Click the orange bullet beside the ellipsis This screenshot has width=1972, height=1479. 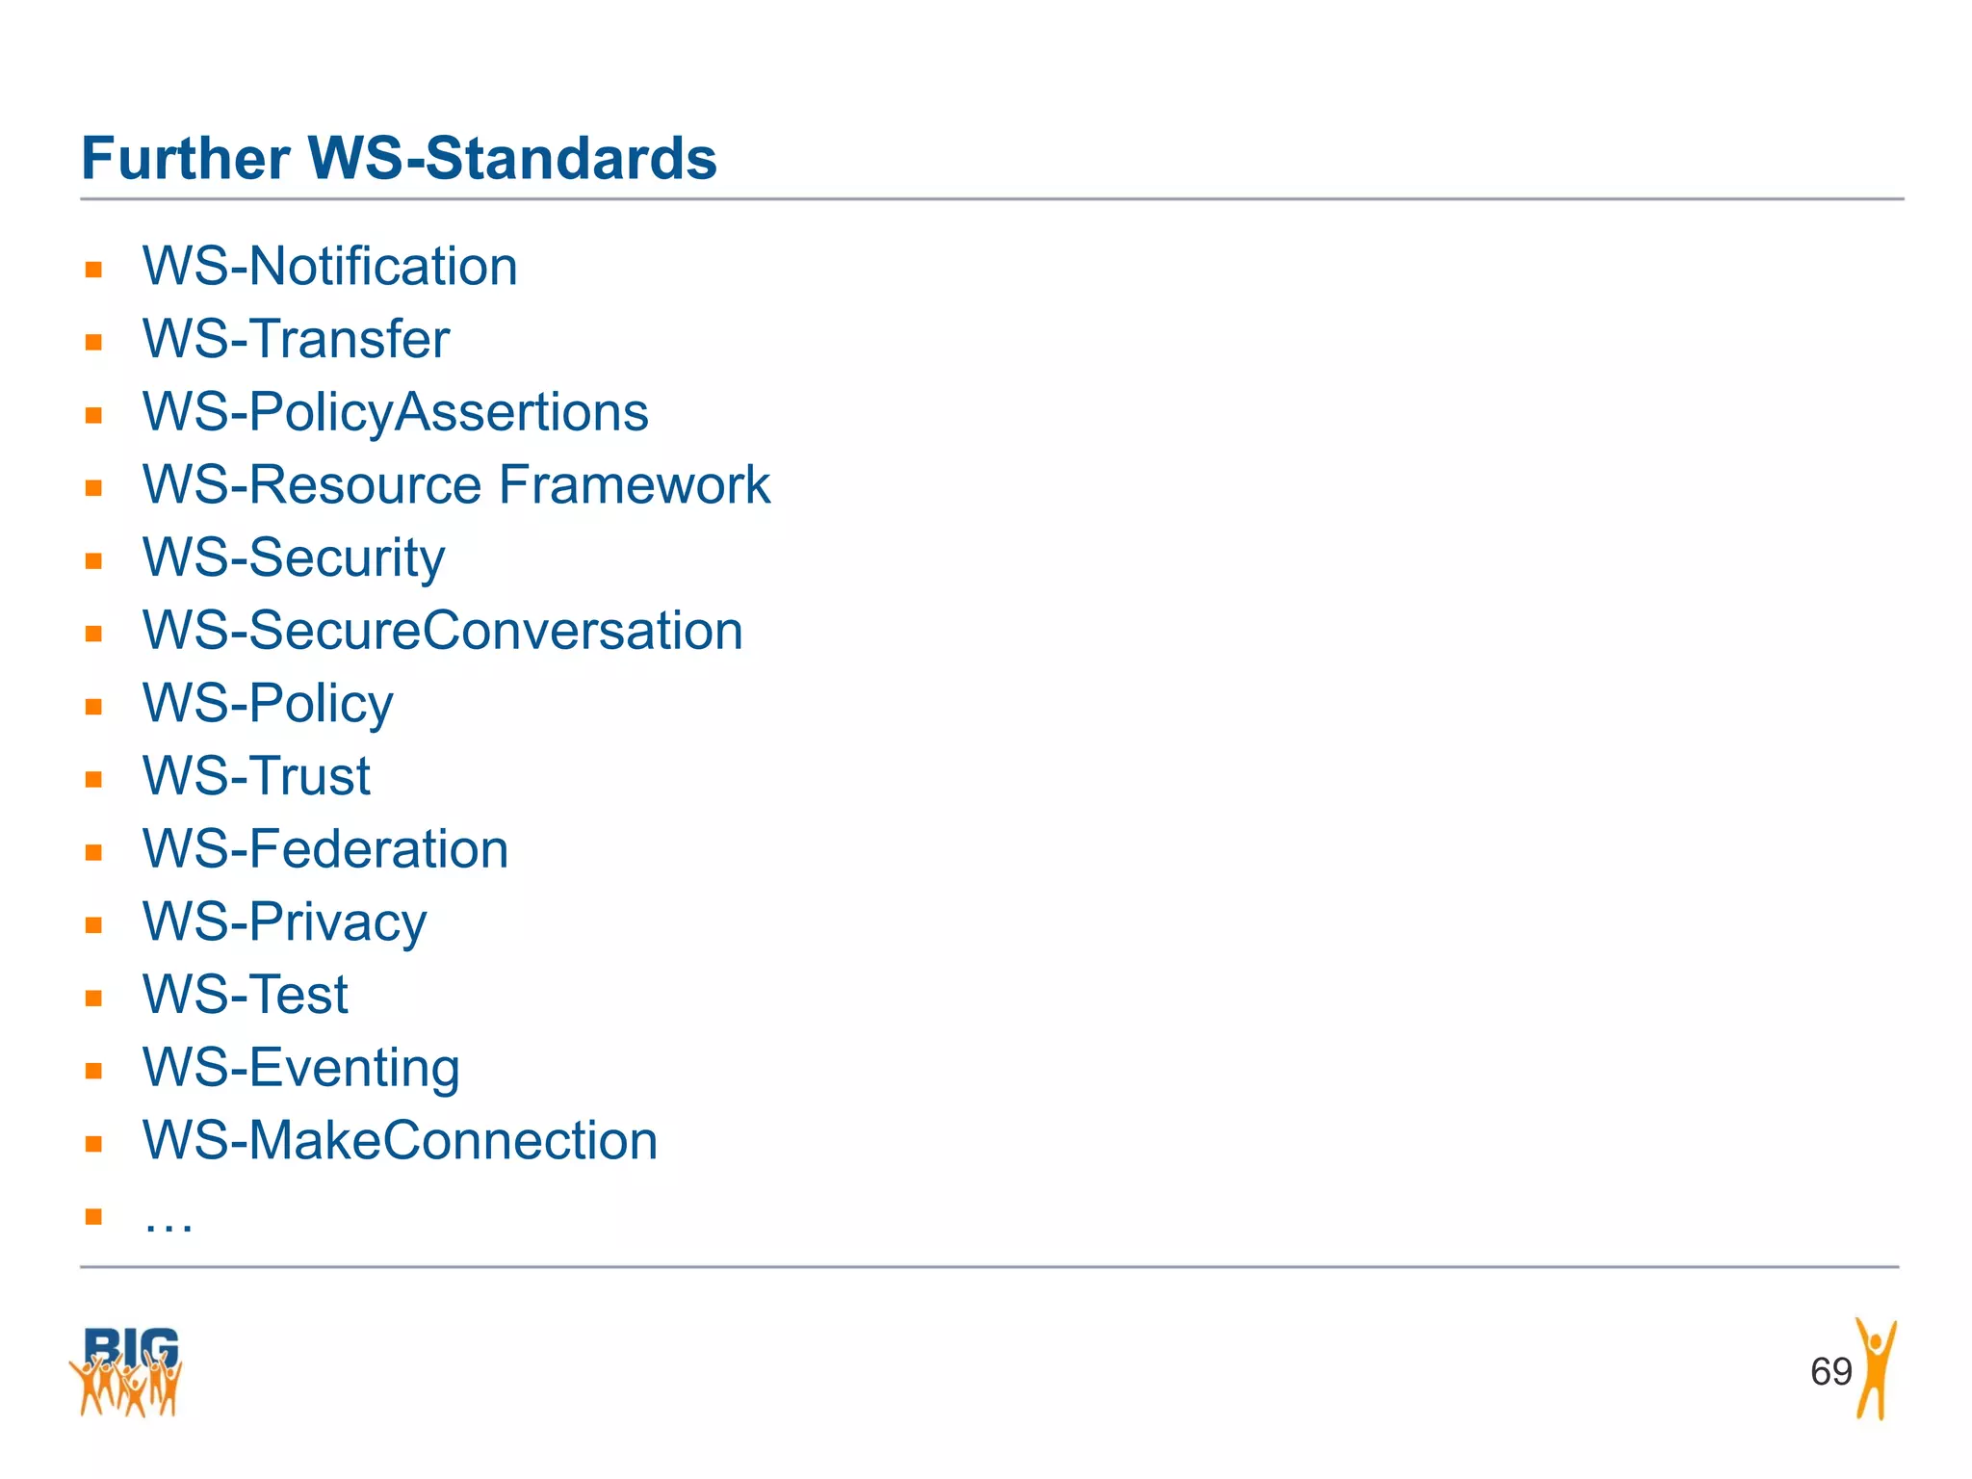coord(93,1216)
